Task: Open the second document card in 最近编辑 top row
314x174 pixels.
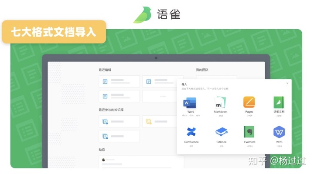Action: tap(163, 81)
